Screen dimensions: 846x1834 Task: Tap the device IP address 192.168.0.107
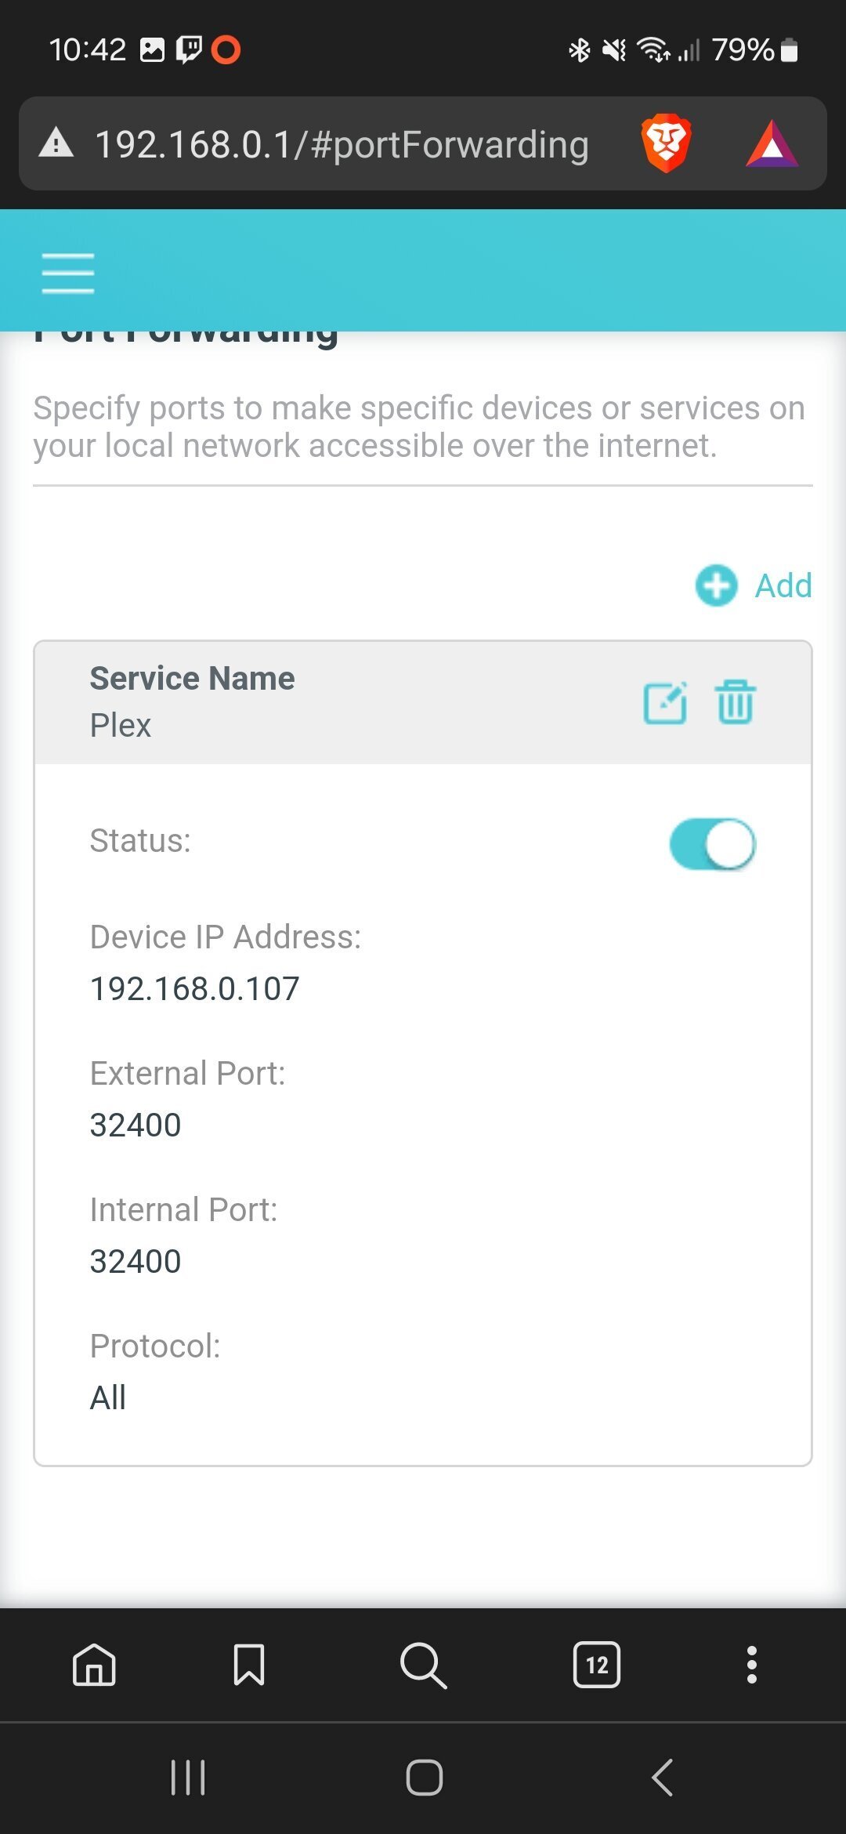coord(195,988)
